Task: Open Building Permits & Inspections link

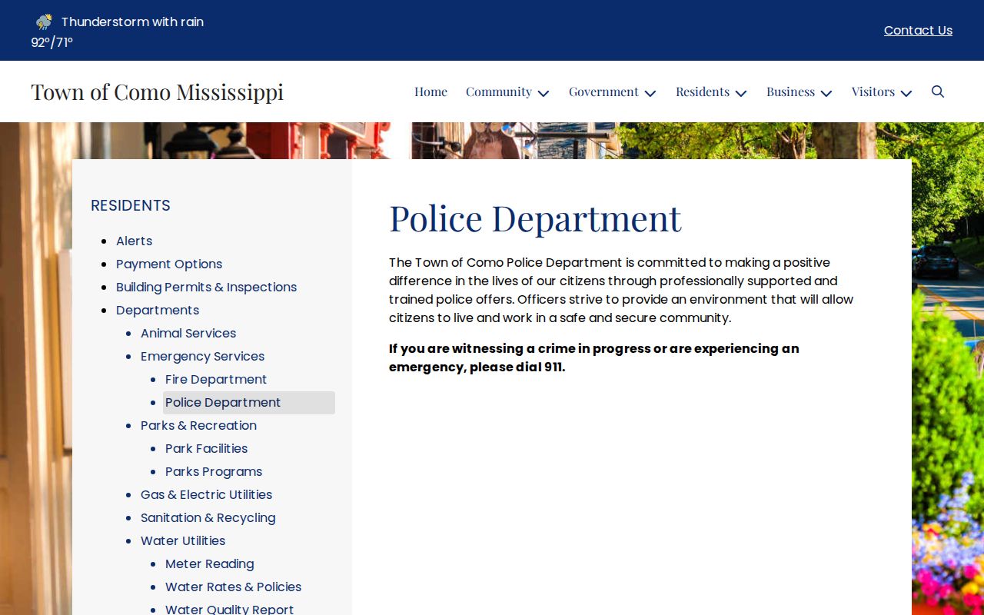Action: click(x=206, y=287)
